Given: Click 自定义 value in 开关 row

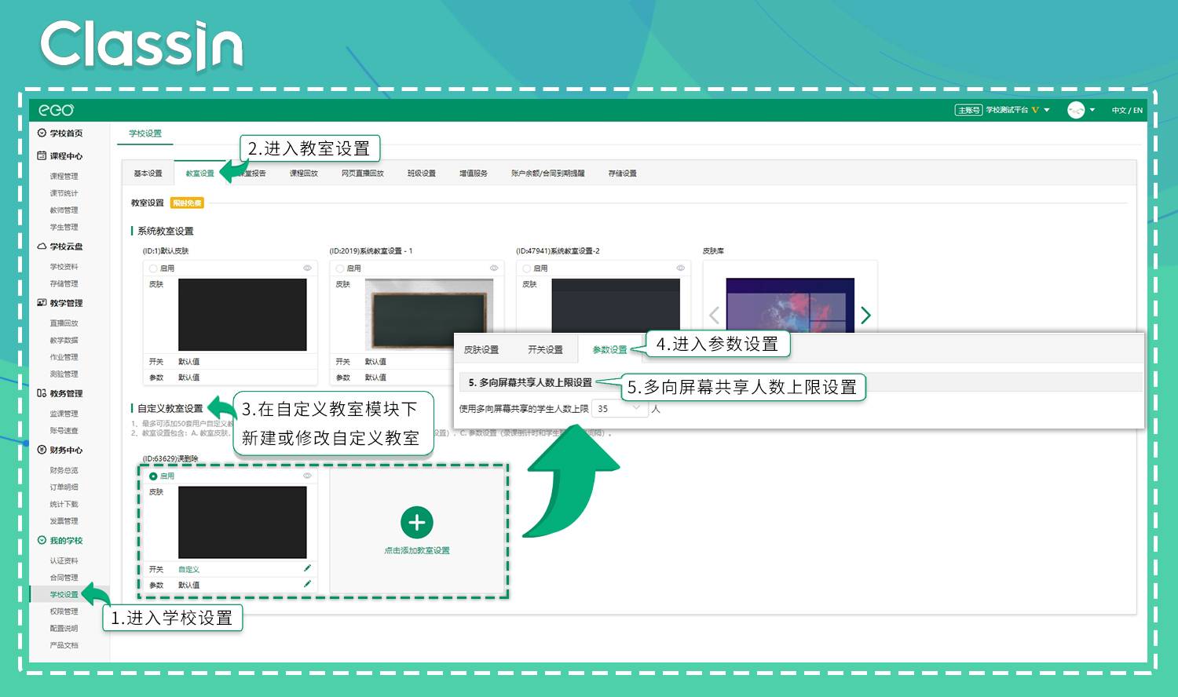Looking at the screenshot, I should [188, 569].
